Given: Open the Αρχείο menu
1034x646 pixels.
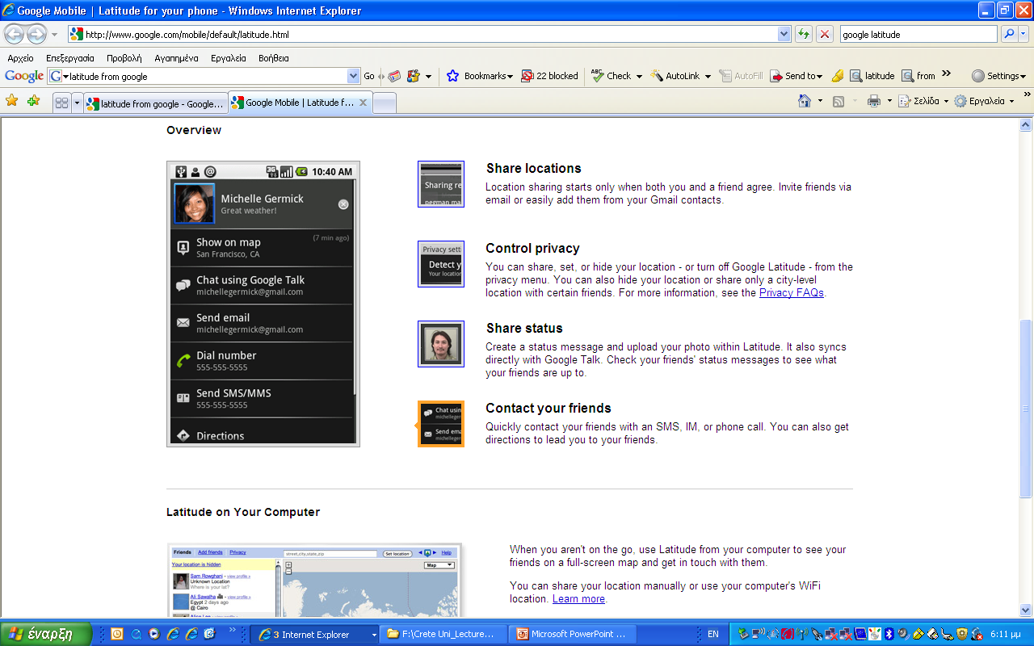Looking at the screenshot, I should [x=20, y=58].
